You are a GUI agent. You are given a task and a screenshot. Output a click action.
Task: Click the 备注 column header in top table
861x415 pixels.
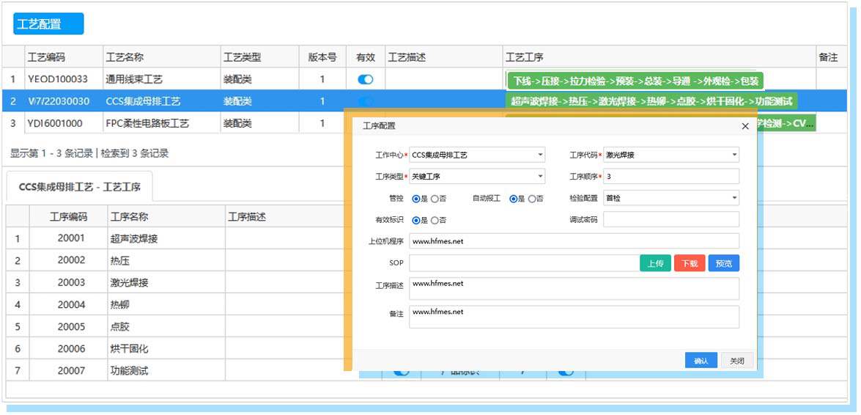coord(832,57)
